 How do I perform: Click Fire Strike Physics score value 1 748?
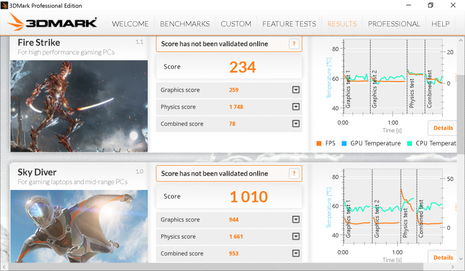click(236, 107)
